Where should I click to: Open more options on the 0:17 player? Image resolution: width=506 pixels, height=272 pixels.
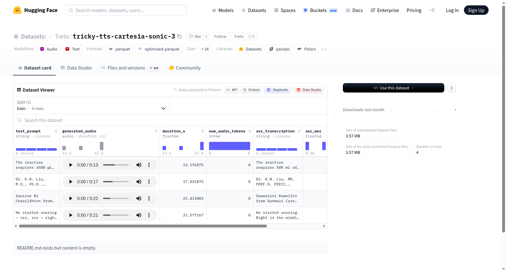click(x=149, y=182)
